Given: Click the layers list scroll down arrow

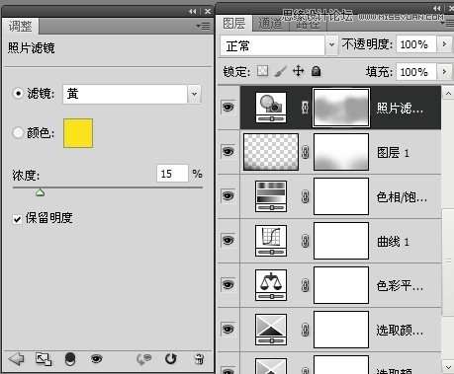Looking at the screenshot, I should tap(448, 366).
